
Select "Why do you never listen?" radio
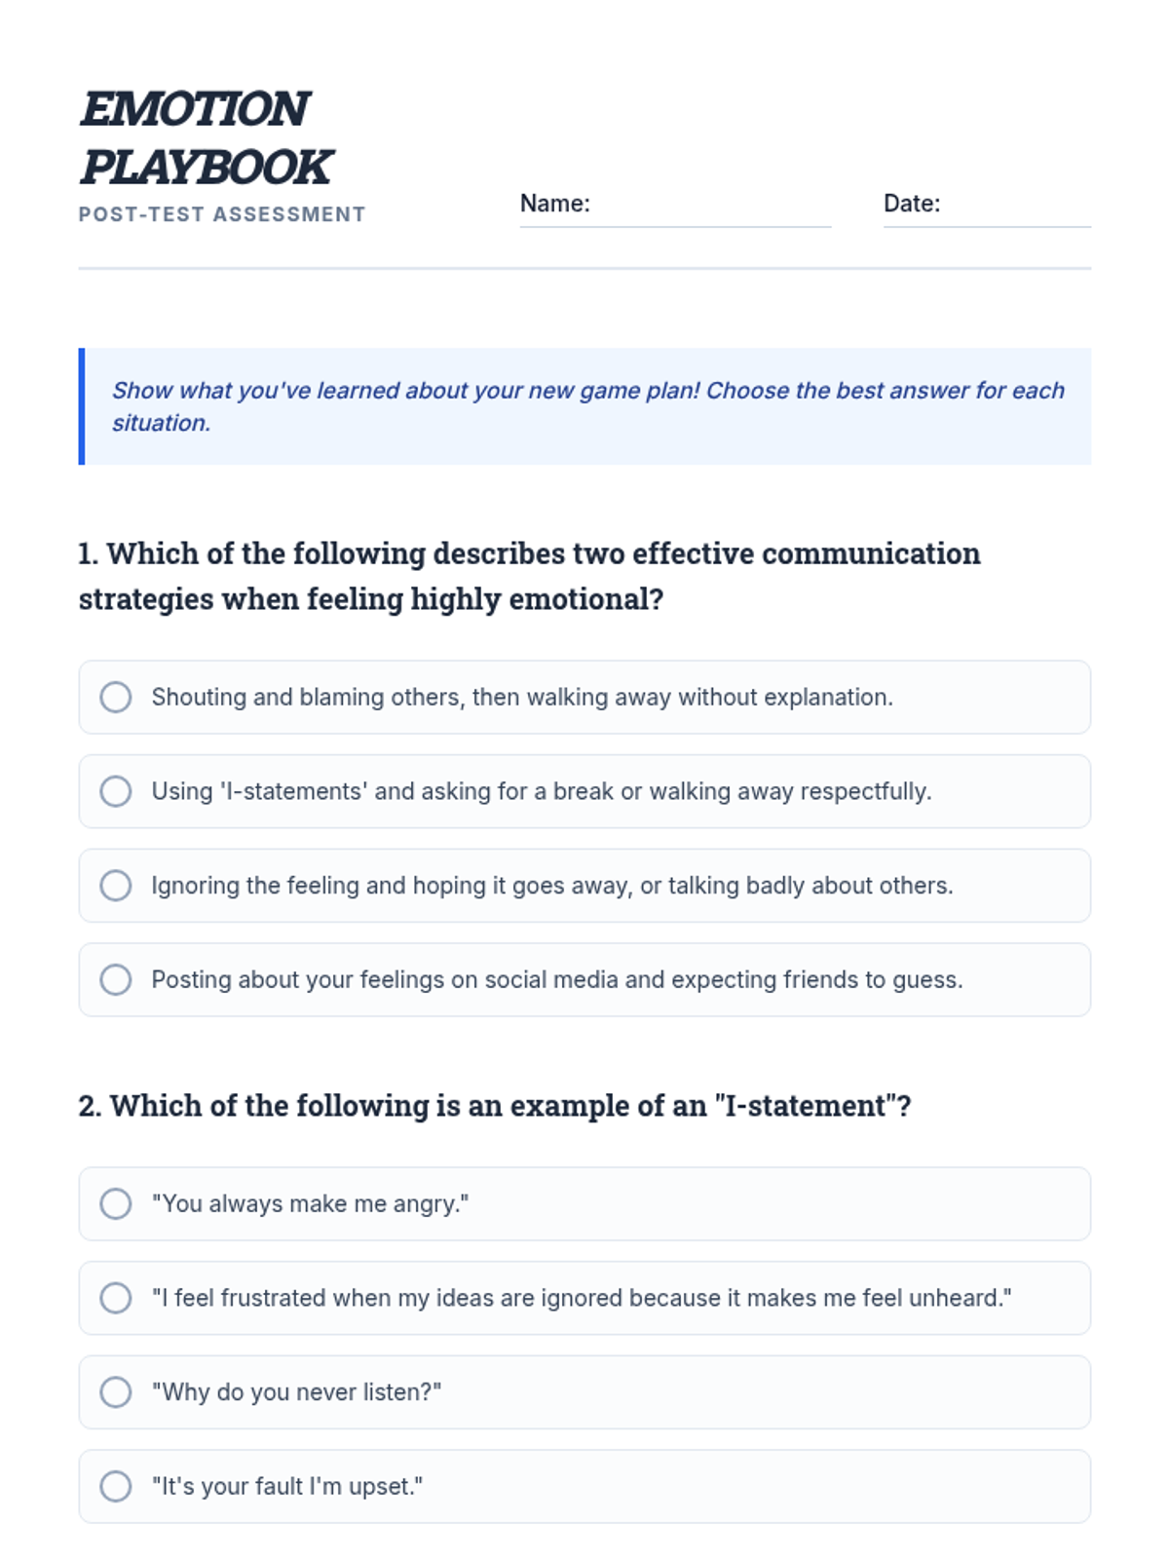(x=116, y=1392)
